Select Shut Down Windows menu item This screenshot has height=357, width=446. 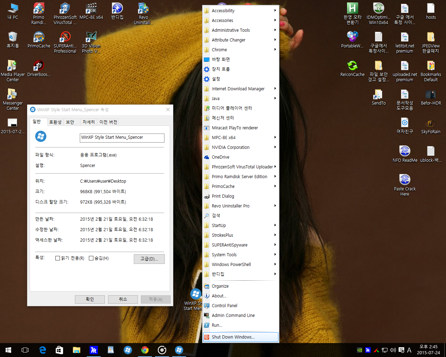point(240,337)
